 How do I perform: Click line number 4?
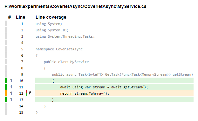[22, 43]
